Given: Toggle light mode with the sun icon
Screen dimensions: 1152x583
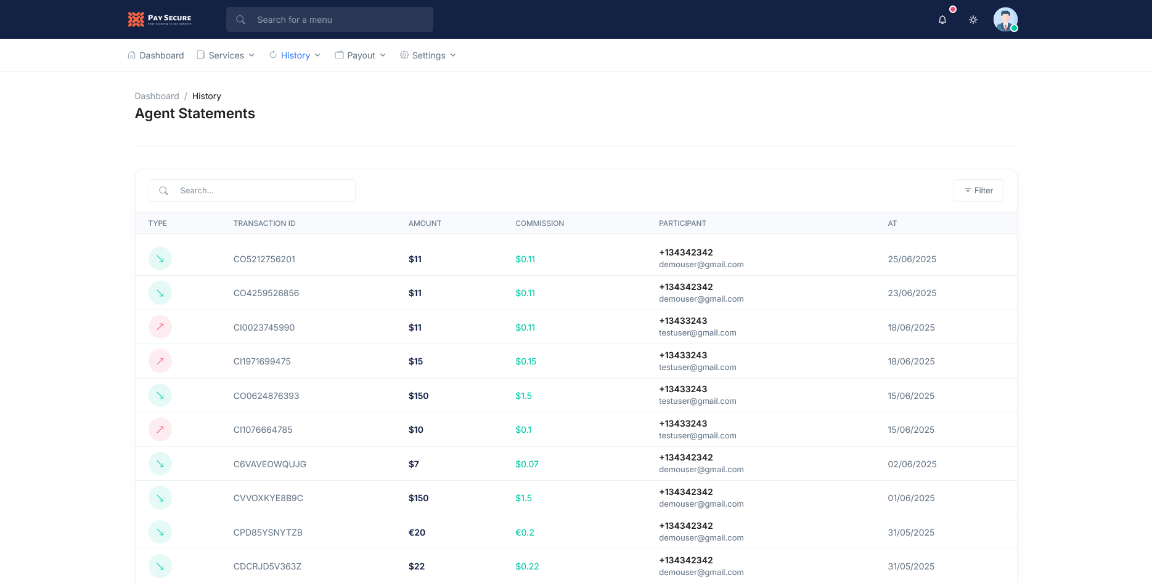Looking at the screenshot, I should pos(973,19).
